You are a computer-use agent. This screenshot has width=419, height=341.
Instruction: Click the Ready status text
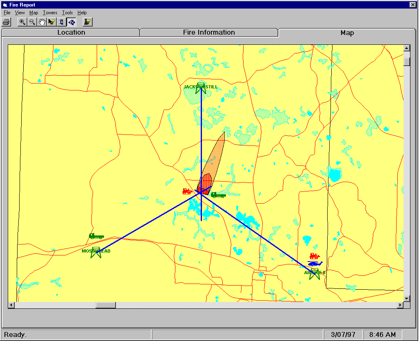[x=15, y=334]
